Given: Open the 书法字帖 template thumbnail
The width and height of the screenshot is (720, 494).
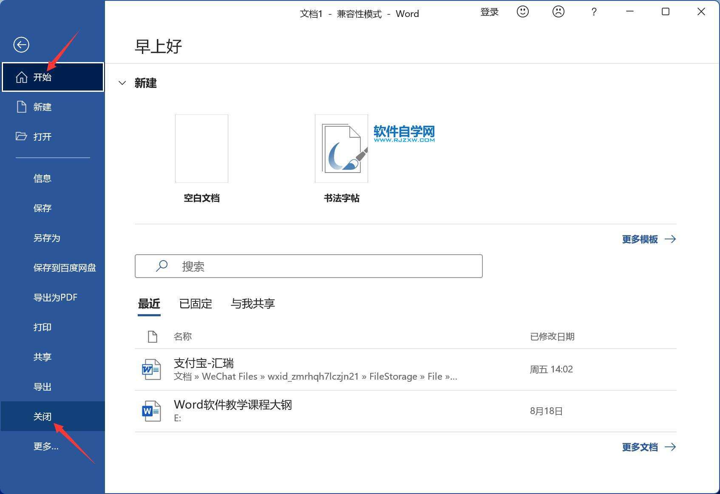Looking at the screenshot, I should point(341,148).
